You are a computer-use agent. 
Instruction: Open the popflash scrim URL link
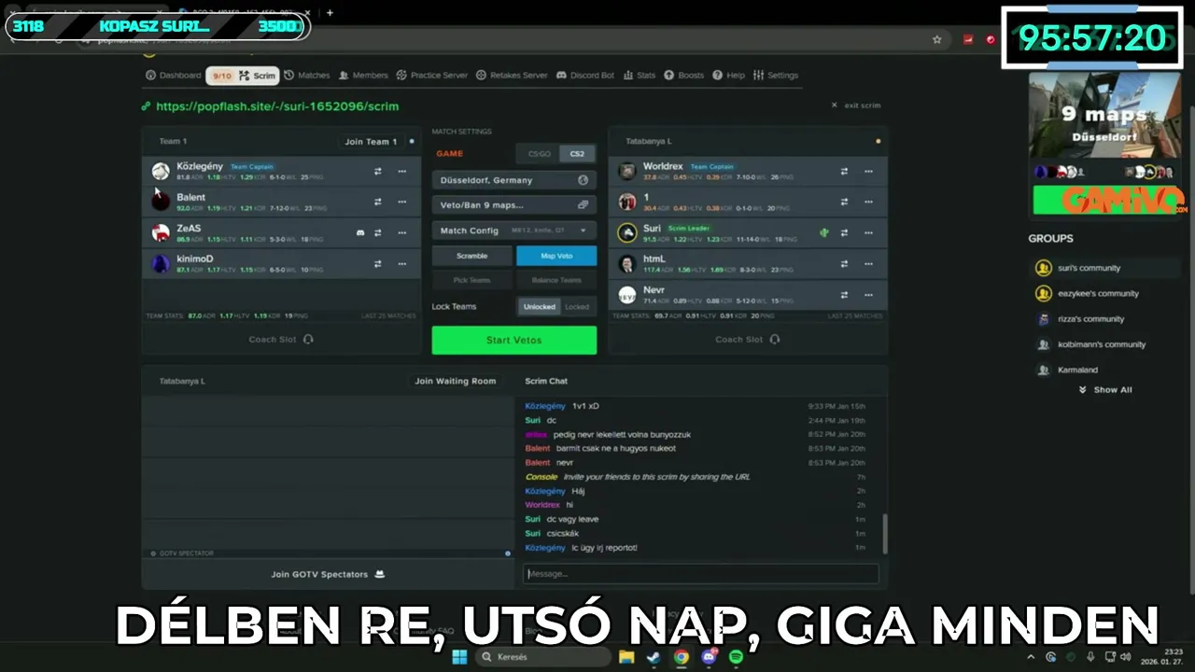pyautogui.click(x=277, y=106)
